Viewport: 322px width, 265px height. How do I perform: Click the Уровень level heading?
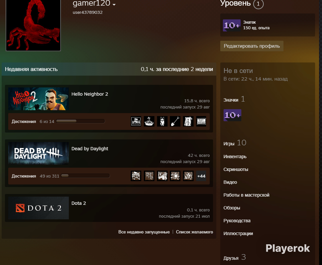point(235,3)
